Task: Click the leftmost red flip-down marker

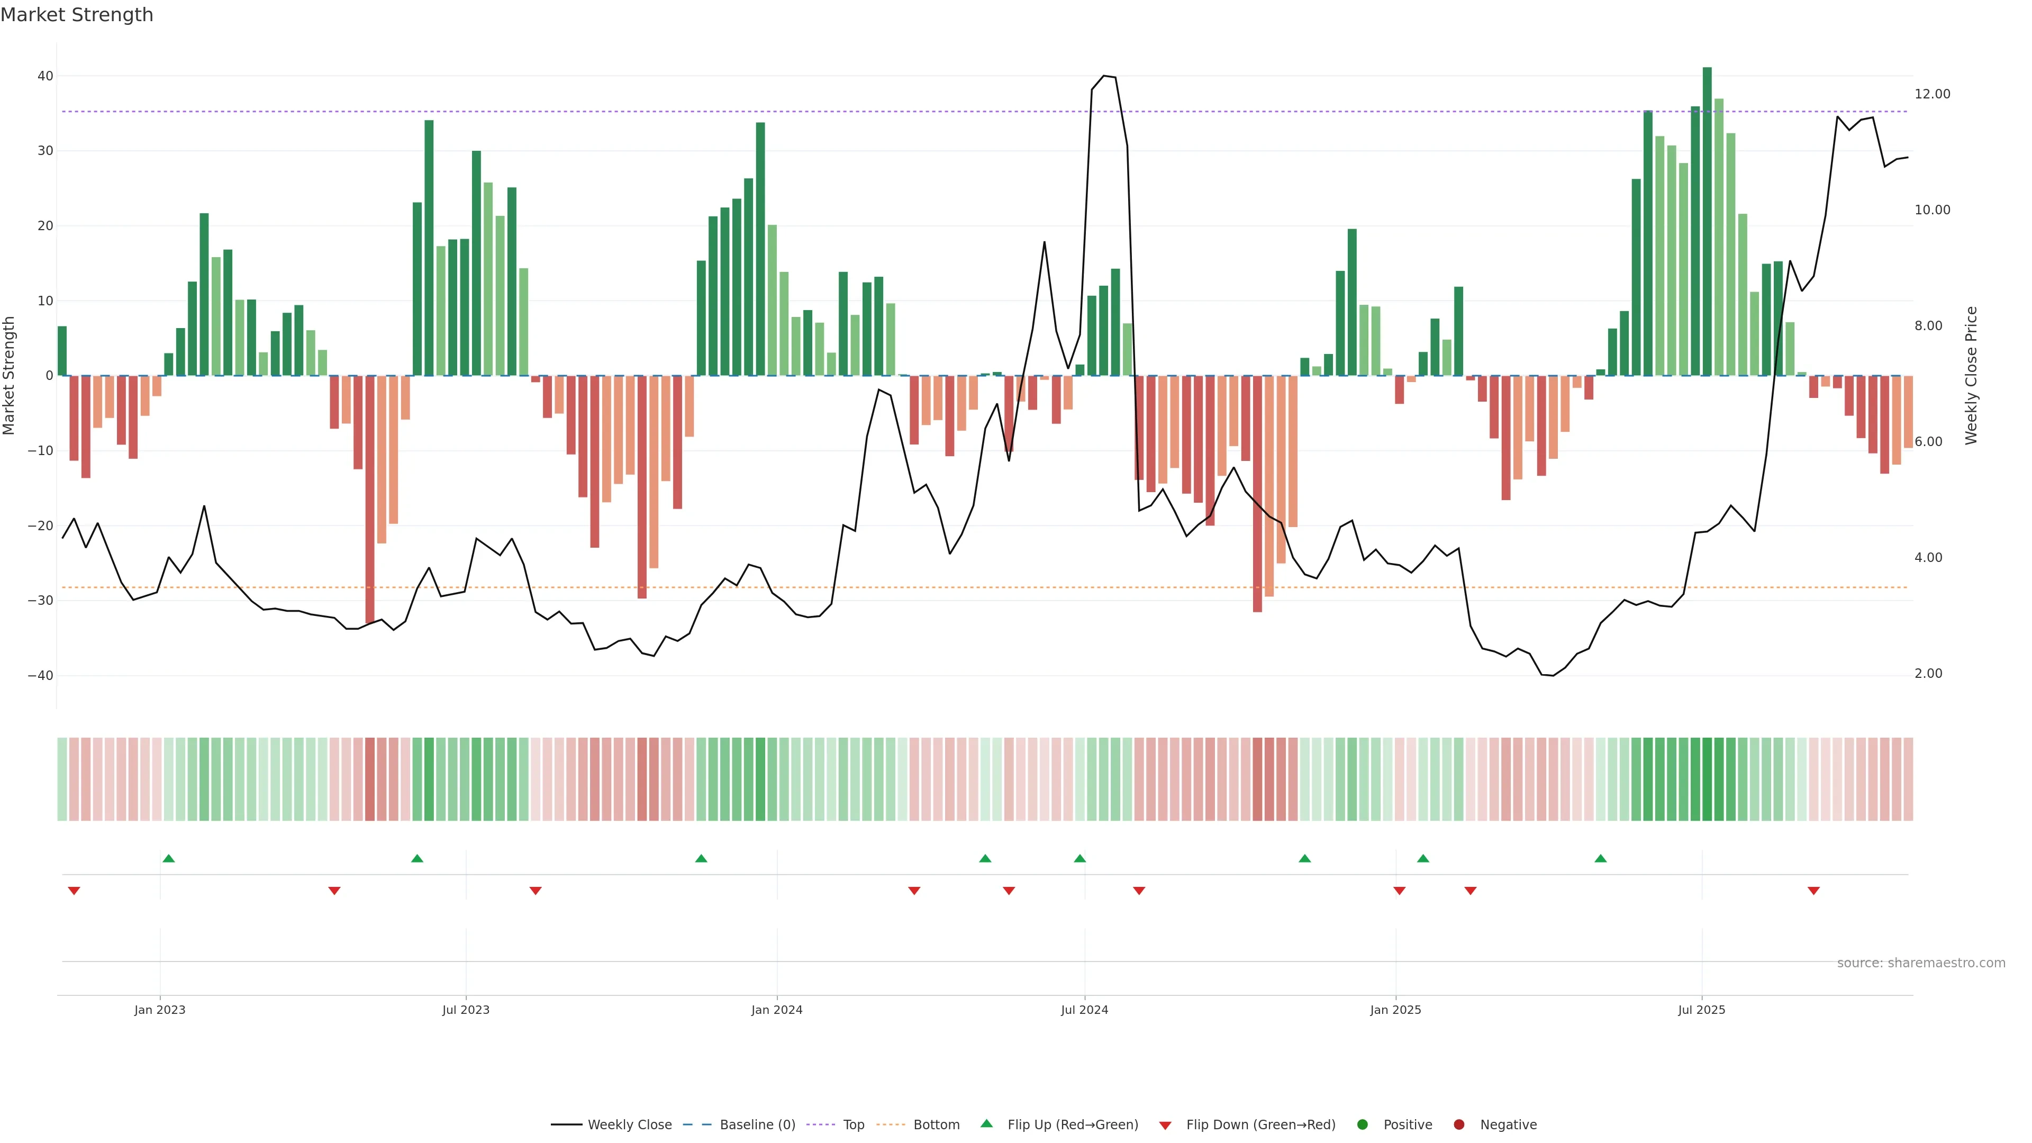Action: tap(74, 891)
